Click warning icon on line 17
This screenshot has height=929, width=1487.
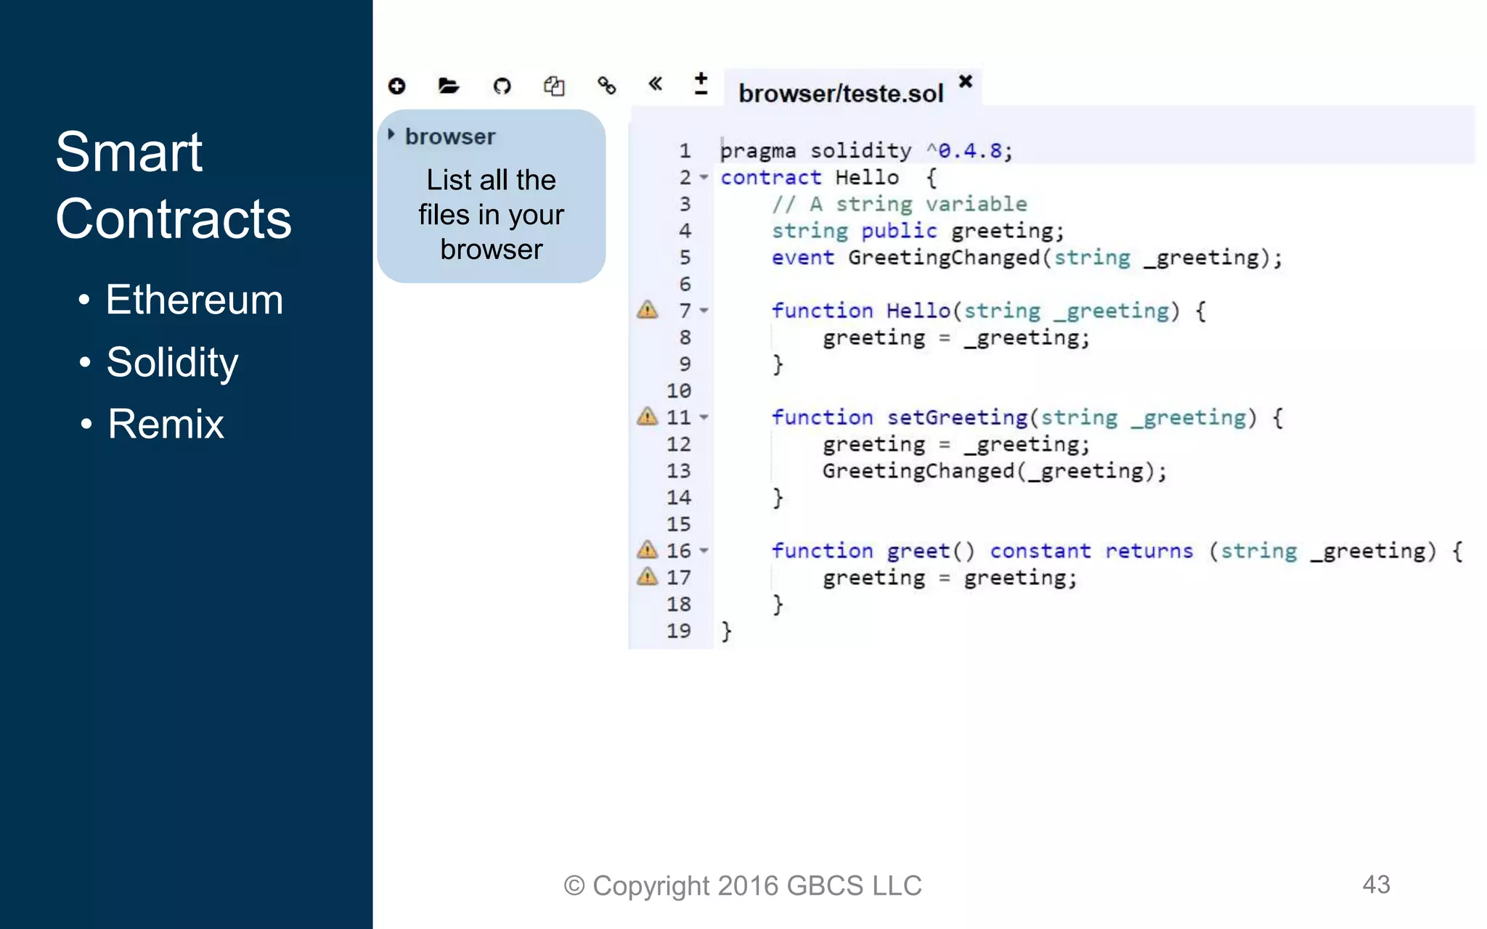coord(647,578)
